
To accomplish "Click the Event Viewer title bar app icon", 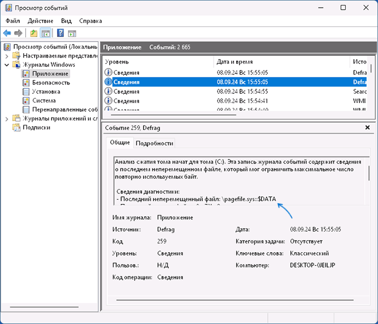I will point(8,8).
